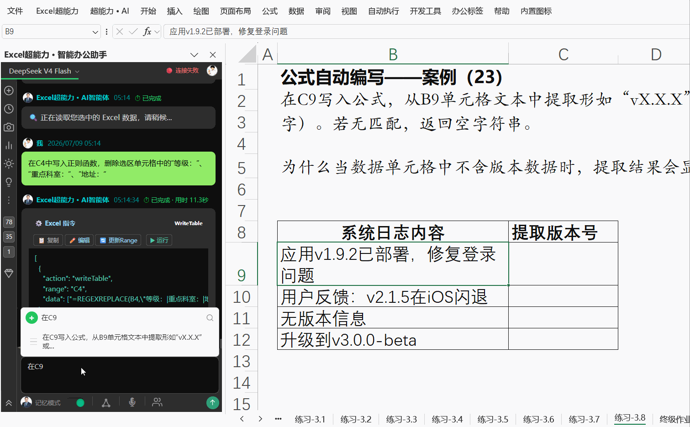Switch to sheet tab 练习-3.7
Screen dimensions: 690x427
[584, 419]
